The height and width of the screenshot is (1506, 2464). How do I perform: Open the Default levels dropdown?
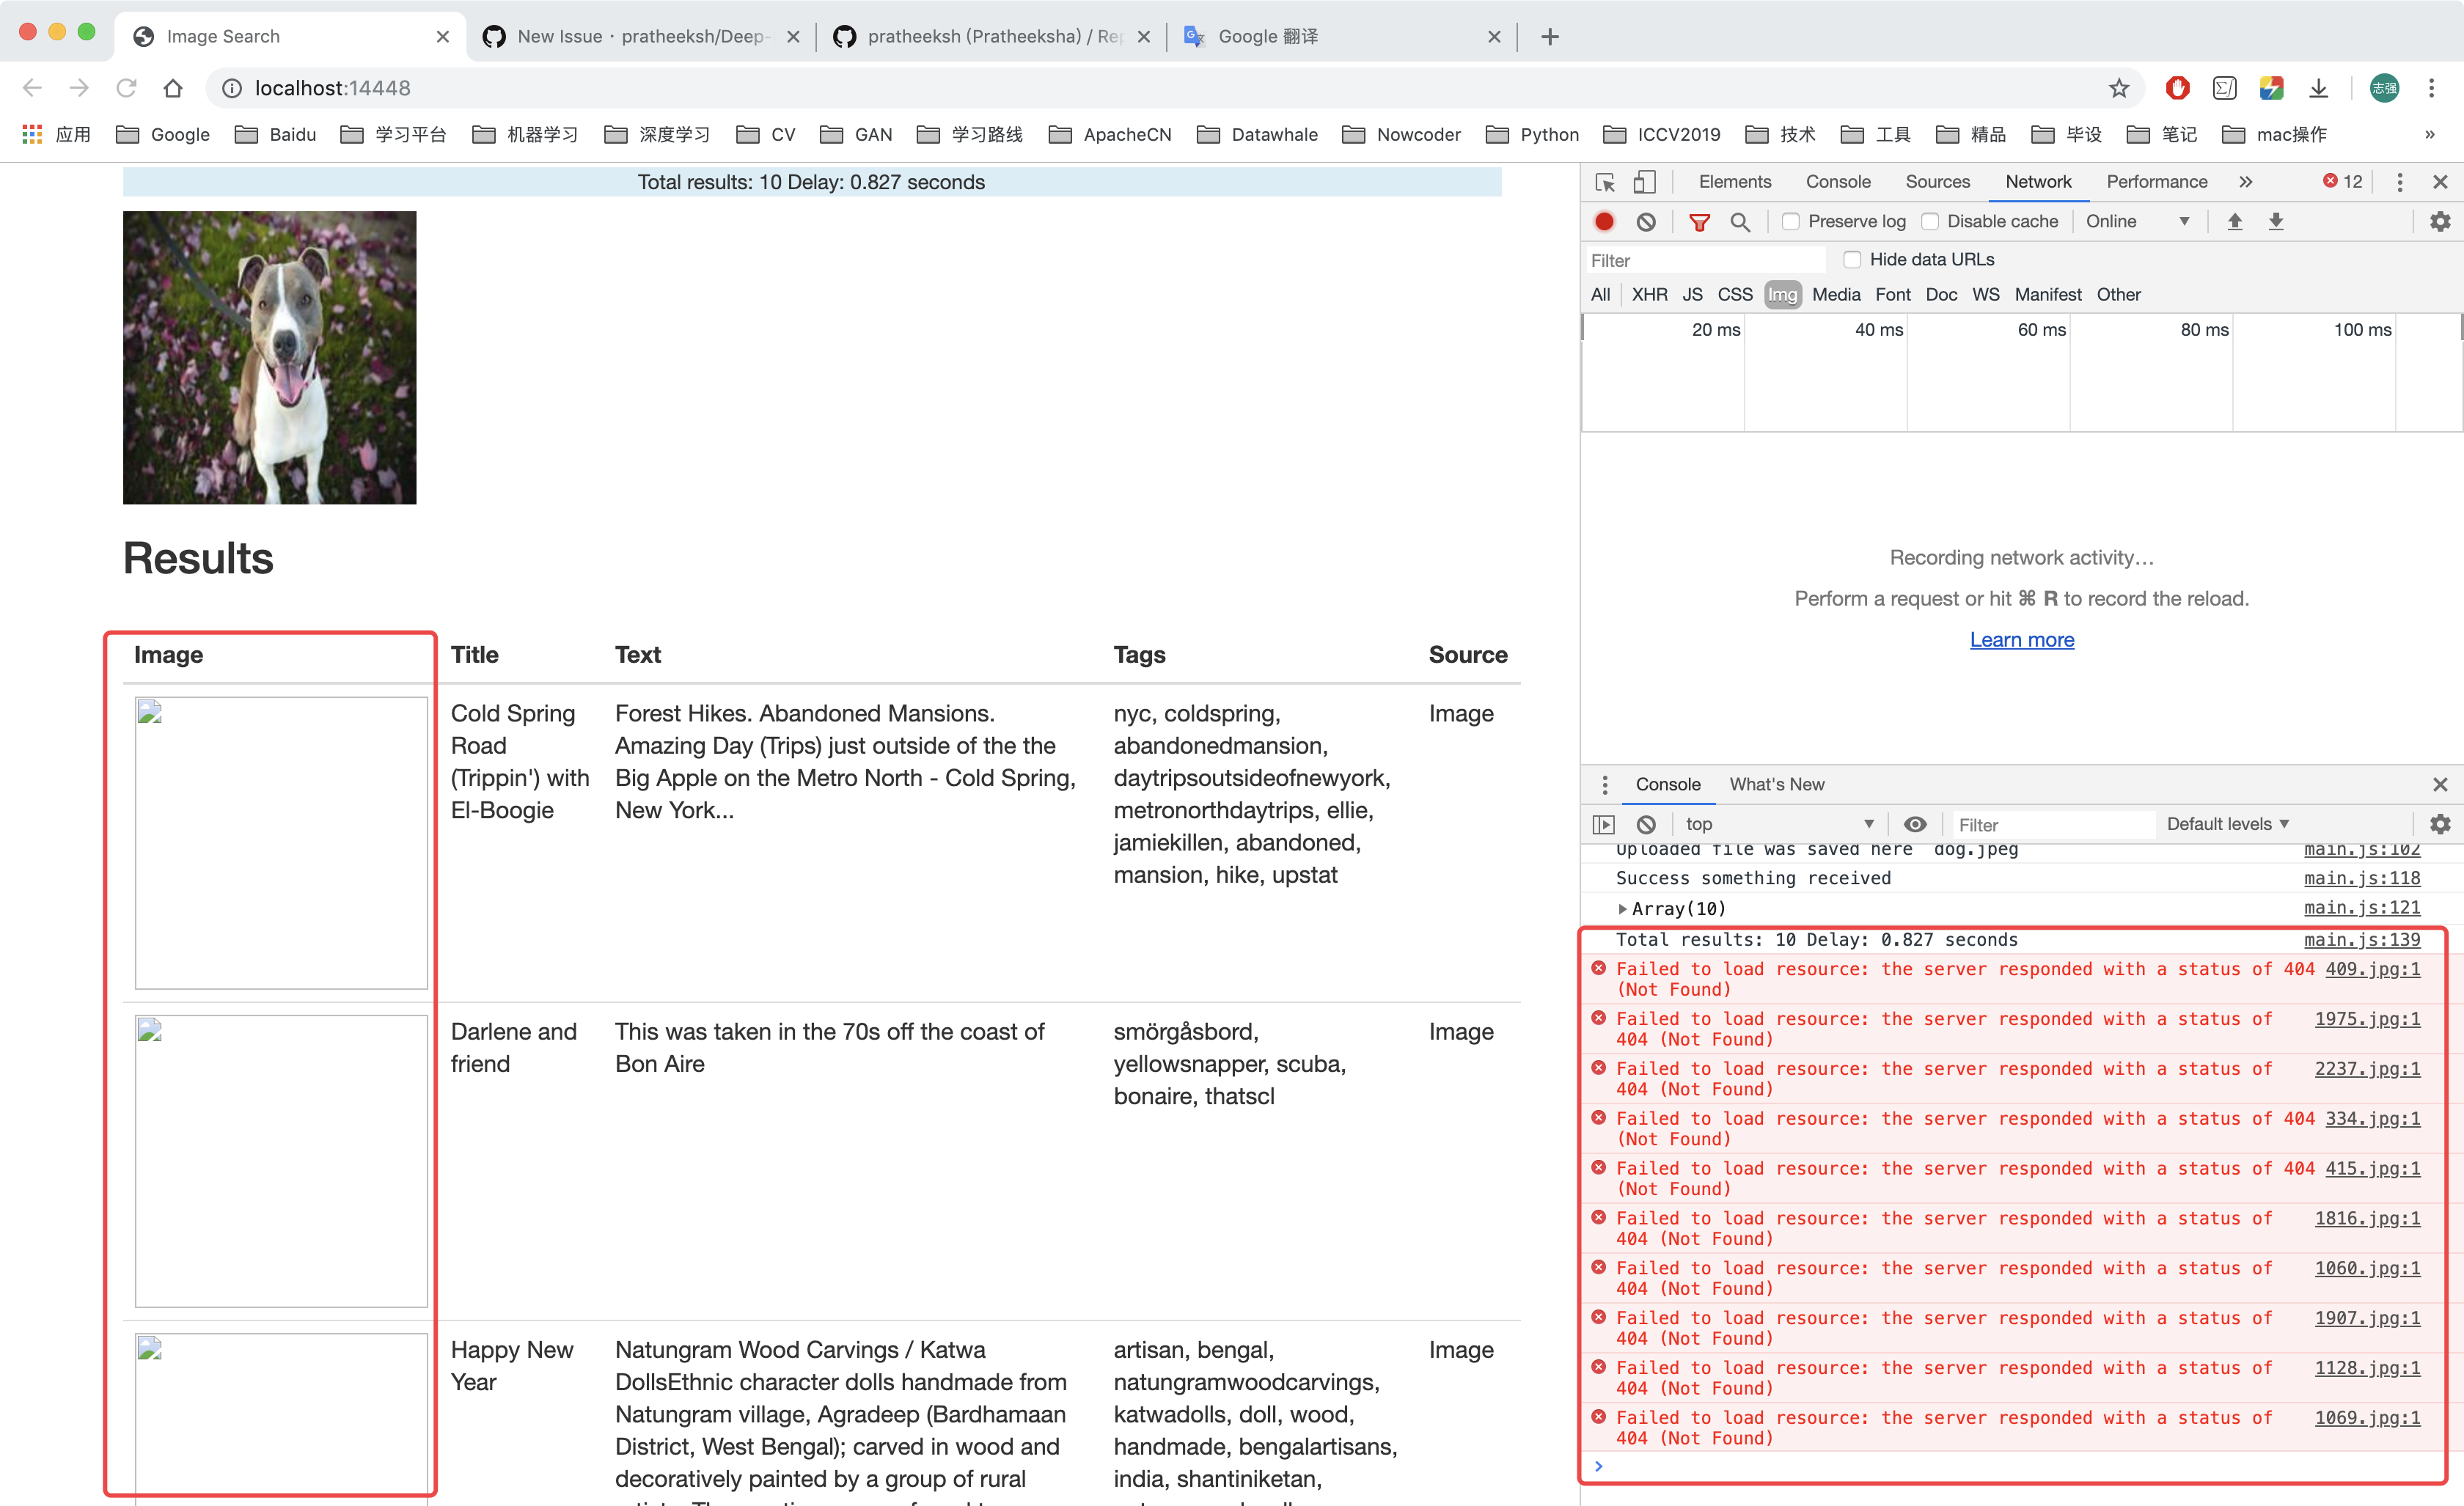coord(2227,824)
